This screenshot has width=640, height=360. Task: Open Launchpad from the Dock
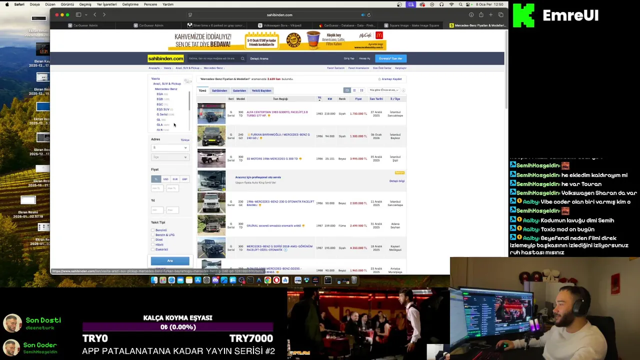coord(162,280)
